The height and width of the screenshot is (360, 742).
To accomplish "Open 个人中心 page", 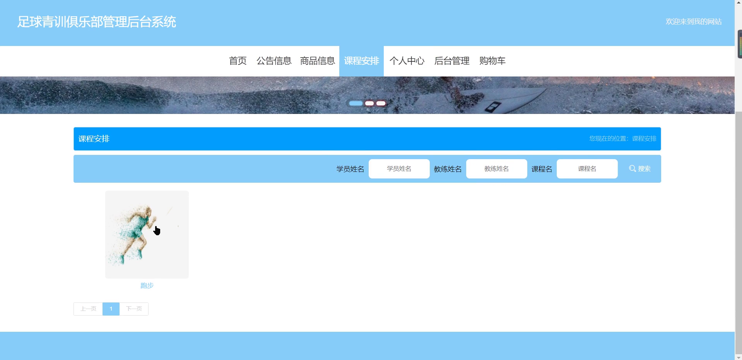I will (x=407, y=61).
